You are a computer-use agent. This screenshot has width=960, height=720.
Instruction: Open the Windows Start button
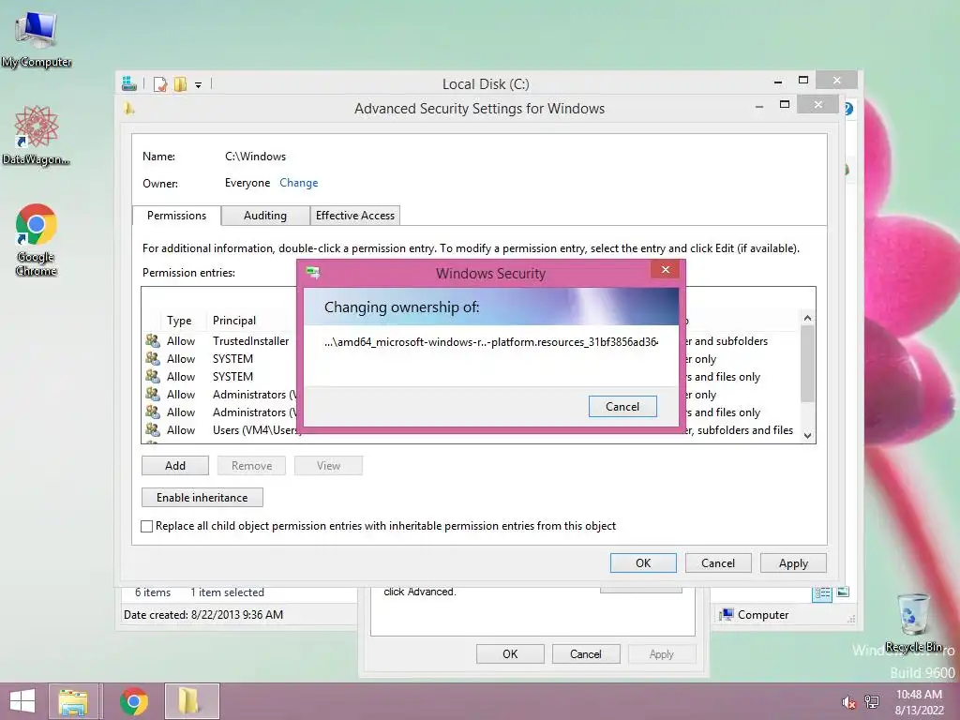coord(22,701)
